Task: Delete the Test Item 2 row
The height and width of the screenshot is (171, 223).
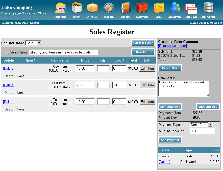Action: pos(9,85)
